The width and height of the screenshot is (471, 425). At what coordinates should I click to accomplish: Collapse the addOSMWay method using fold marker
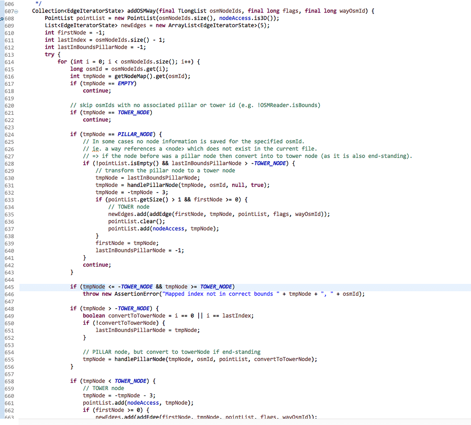coord(17,10)
